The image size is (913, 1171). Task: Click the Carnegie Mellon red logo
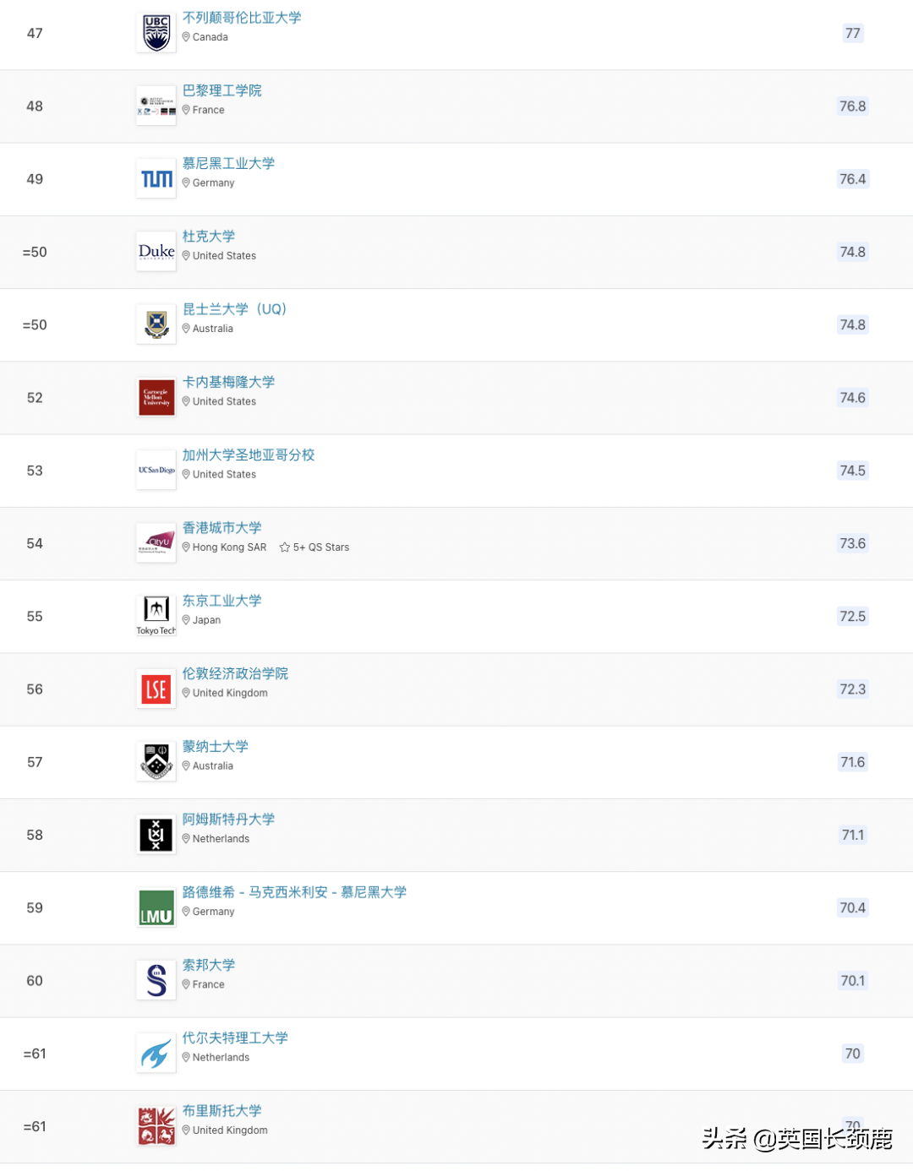pyautogui.click(x=156, y=398)
